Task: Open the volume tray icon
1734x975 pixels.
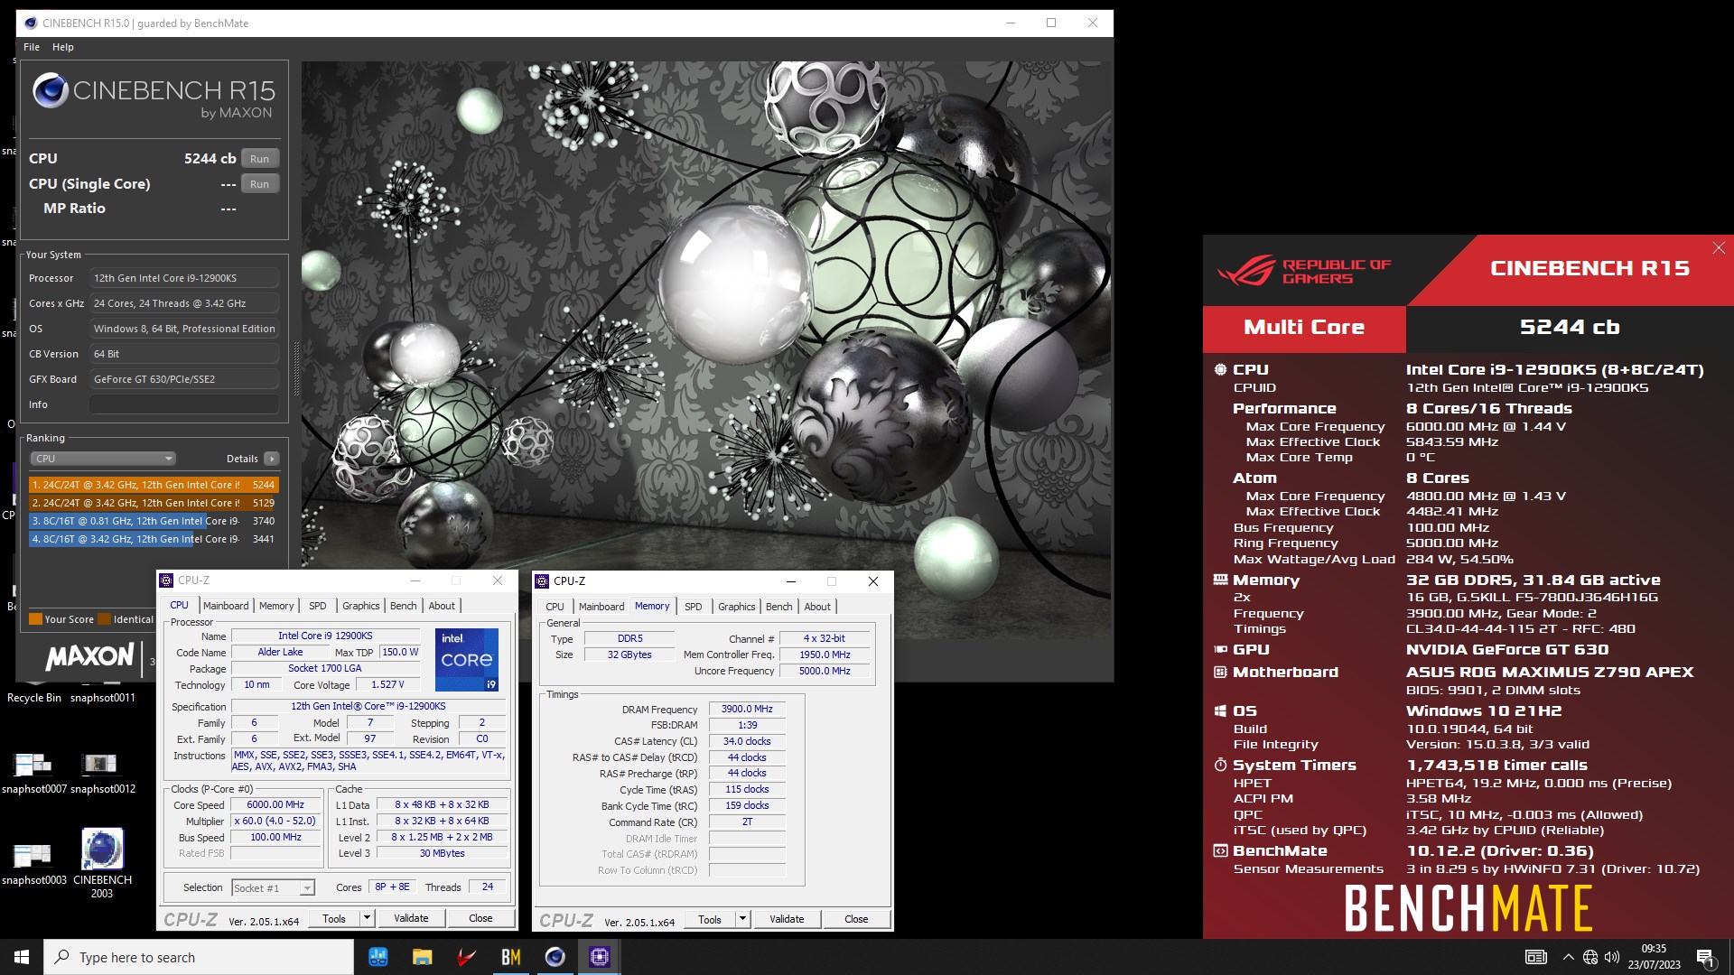Action: (x=1612, y=957)
